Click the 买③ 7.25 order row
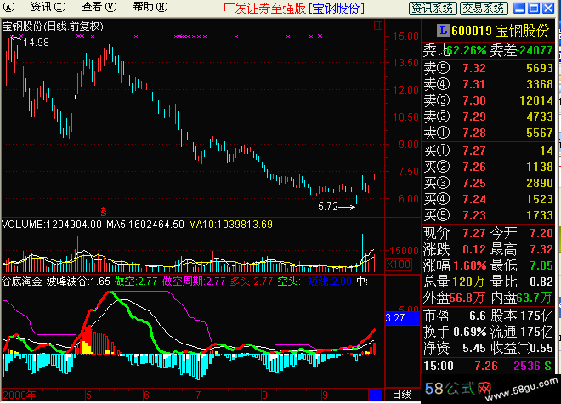The image size is (561, 404). tap(489, 183)
